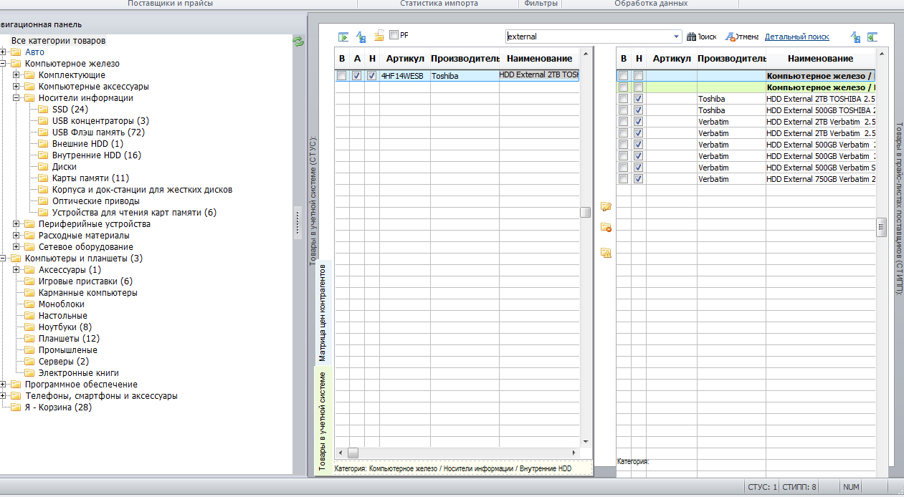Click the sort A-Z icon above supplier table
This screenshot has height=497, width=904.
(856, 37)
